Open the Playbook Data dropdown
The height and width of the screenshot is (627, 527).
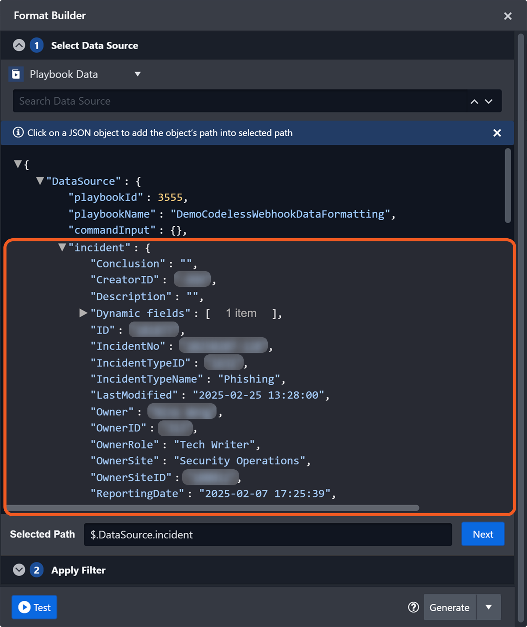pyautogui.click(x=137, y=74)
